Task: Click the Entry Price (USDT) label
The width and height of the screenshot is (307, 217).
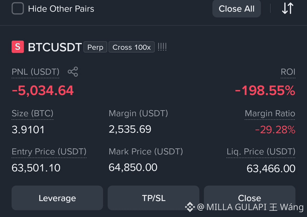Action: tap(49, 152)
